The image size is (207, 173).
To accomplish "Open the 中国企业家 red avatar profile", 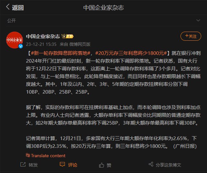I will 15,40.
